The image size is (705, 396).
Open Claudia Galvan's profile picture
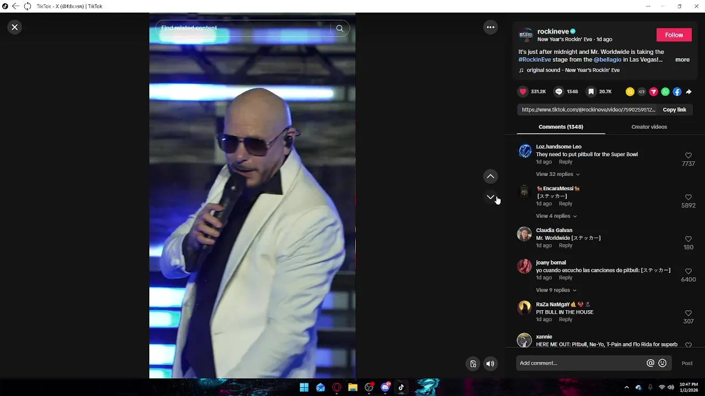pyautogui.click(x=524, y=234)
